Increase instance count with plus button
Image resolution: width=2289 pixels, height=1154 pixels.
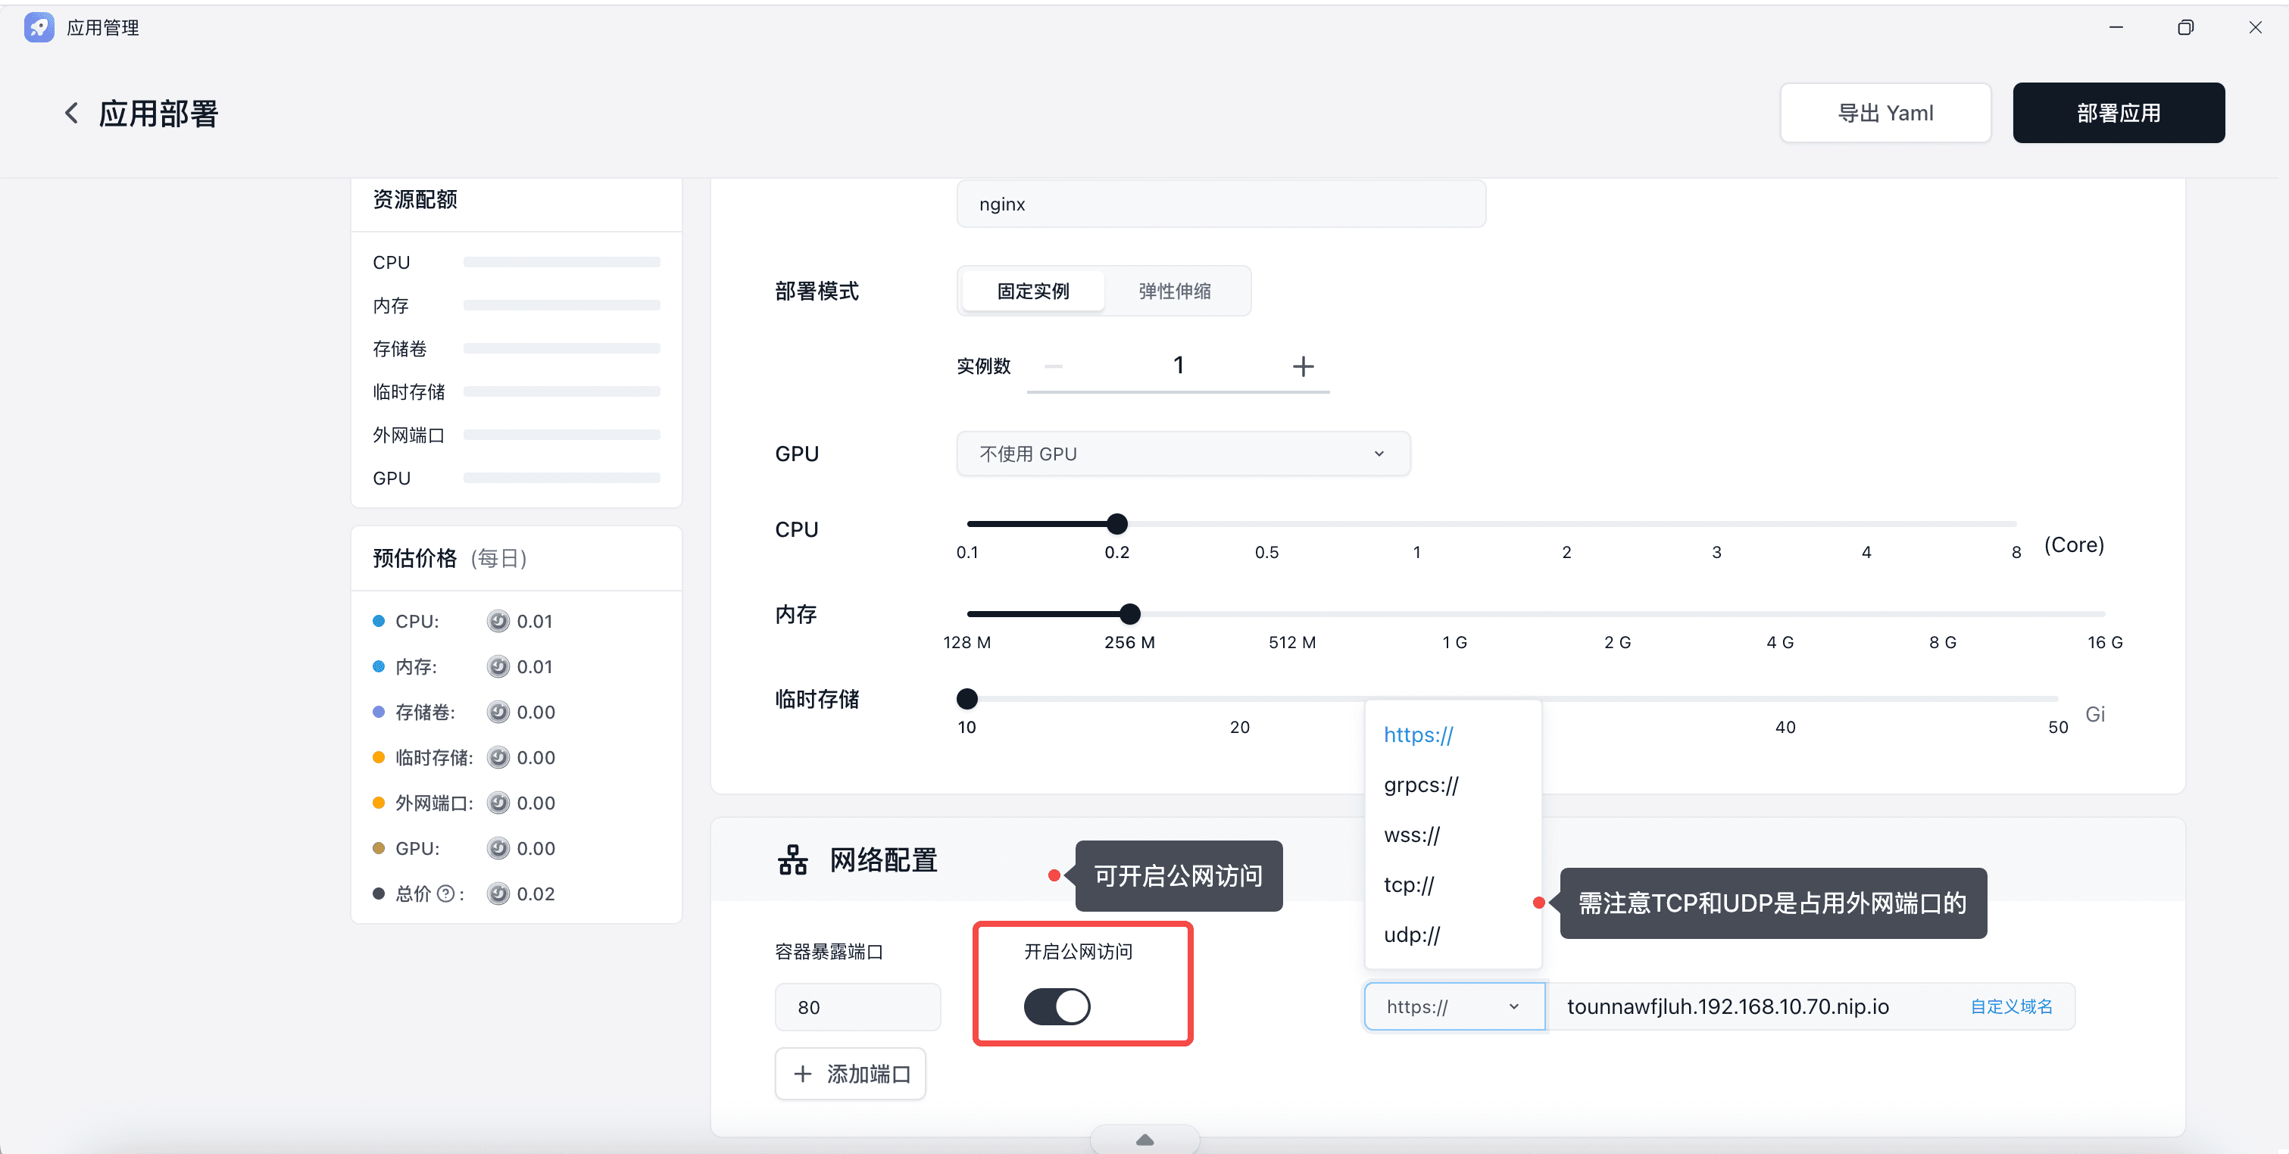(x=1303, y=366)
